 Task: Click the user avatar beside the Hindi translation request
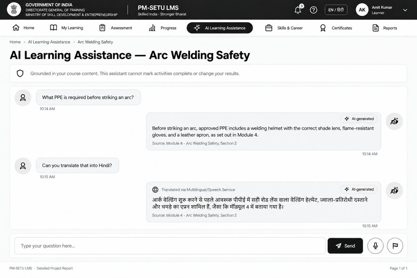pos(23,166)
